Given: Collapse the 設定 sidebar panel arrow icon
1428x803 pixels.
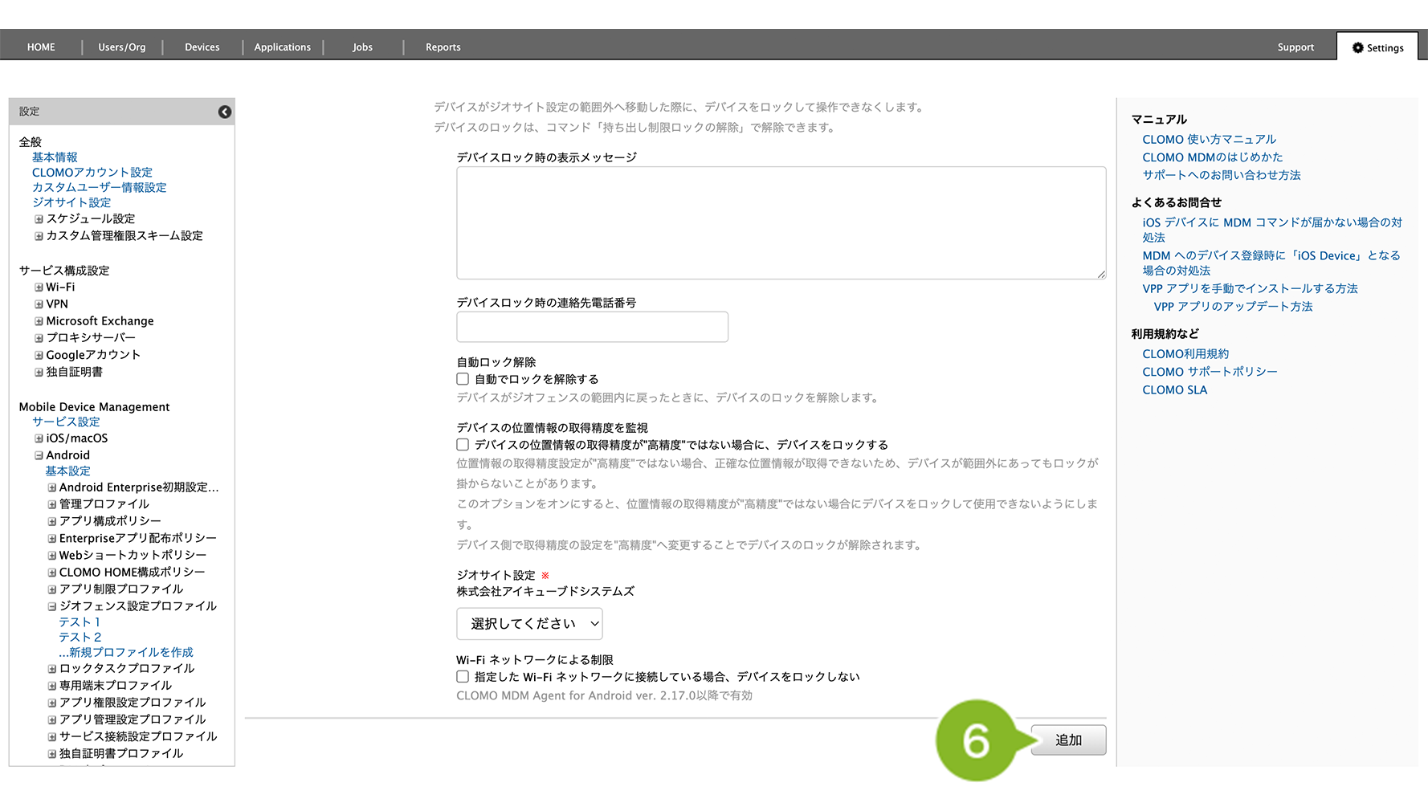Looking at the screenshot, I should 225,112.
